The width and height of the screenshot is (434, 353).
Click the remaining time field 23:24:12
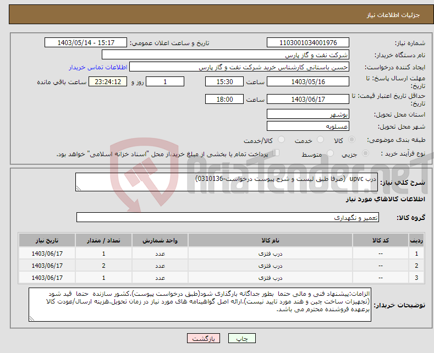point(108,81)
